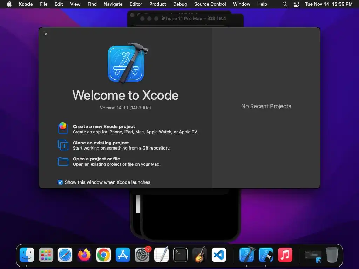Open TextEdit from the dock

point(161,255)
